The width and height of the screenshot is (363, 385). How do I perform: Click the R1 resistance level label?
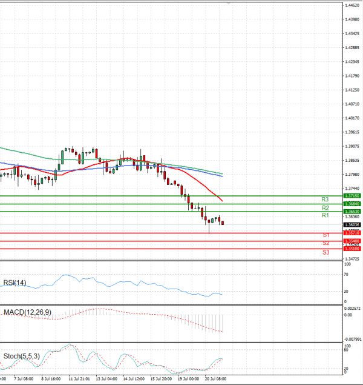tap(325, 216)
